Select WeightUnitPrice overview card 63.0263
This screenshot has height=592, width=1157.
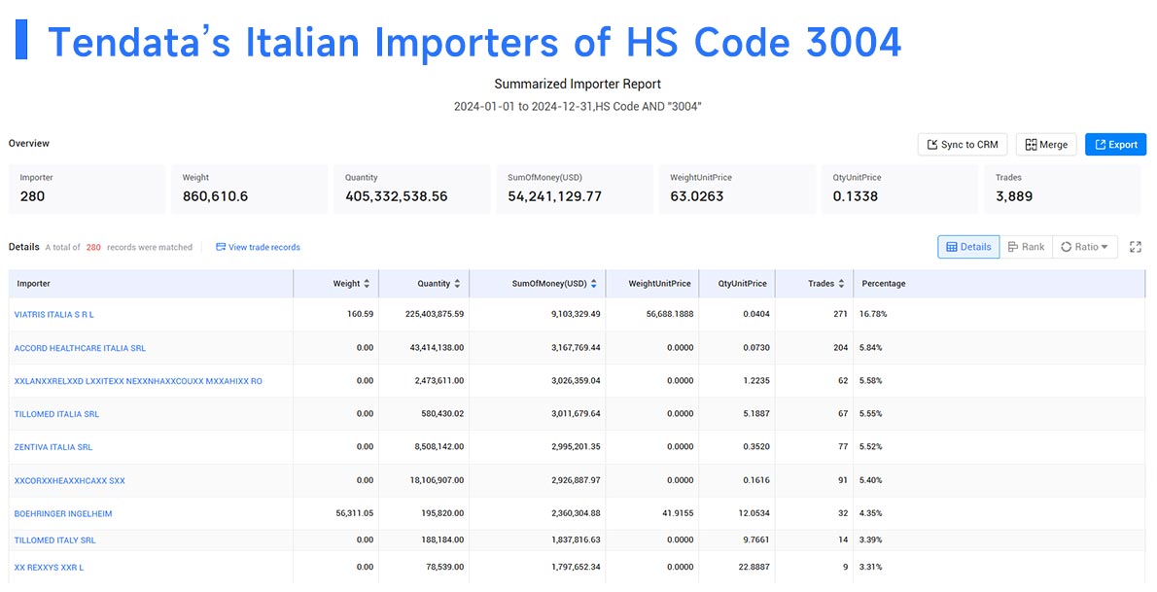click(737, 189)
